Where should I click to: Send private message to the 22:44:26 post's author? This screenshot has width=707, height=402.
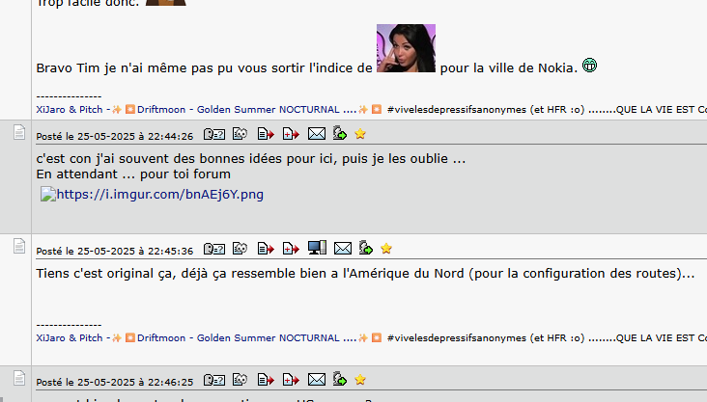point(317,134)
